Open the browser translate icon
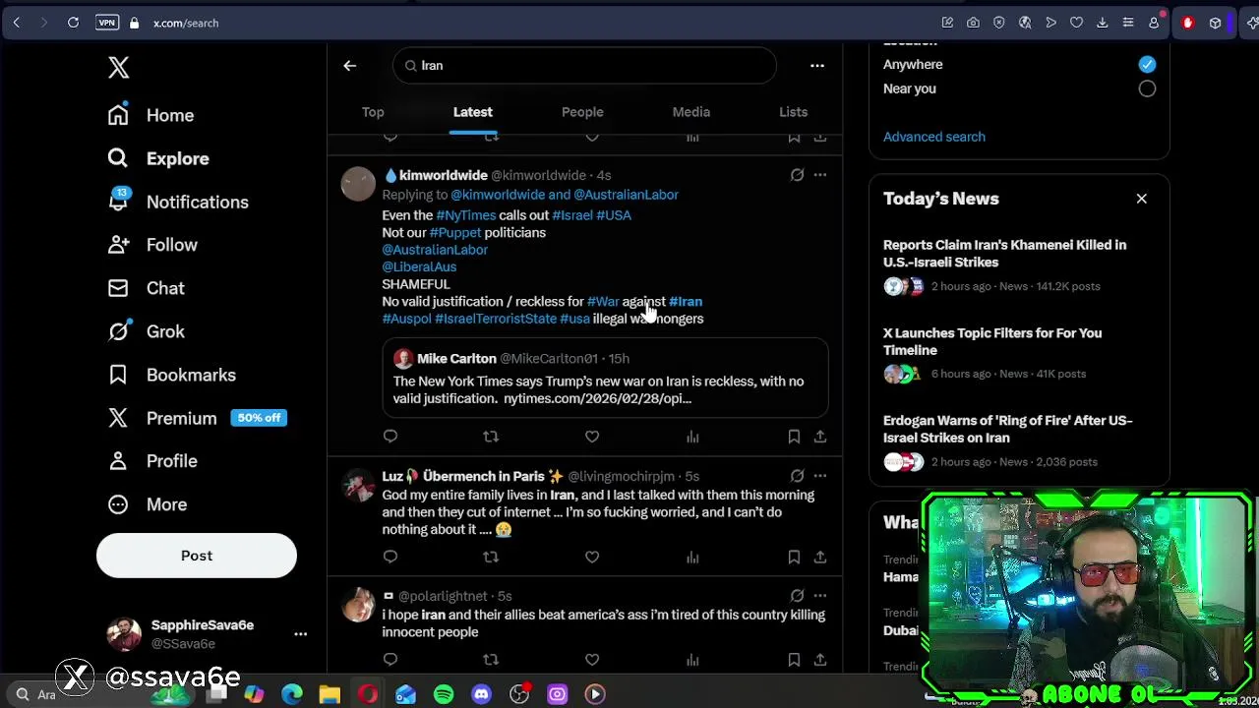Viewport: 1259px width, 708px height. (x=1025, y=23)
